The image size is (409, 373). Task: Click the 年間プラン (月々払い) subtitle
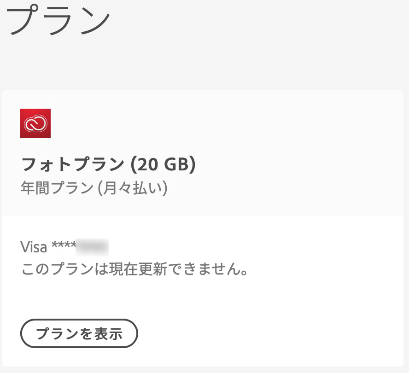coord(94,188)
